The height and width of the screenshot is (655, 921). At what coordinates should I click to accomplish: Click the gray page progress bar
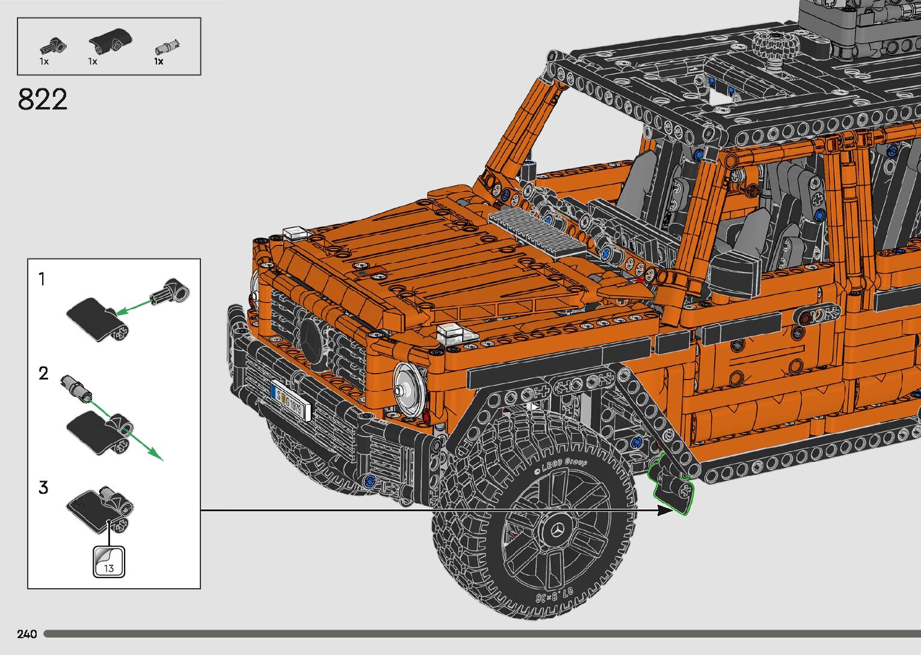[481, 634]
